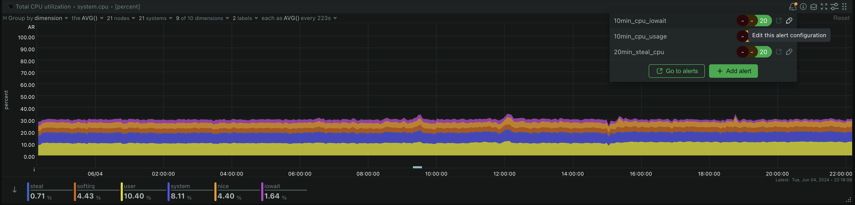
Task: Click the alerts bell icon
Action: tap(793, 7)
